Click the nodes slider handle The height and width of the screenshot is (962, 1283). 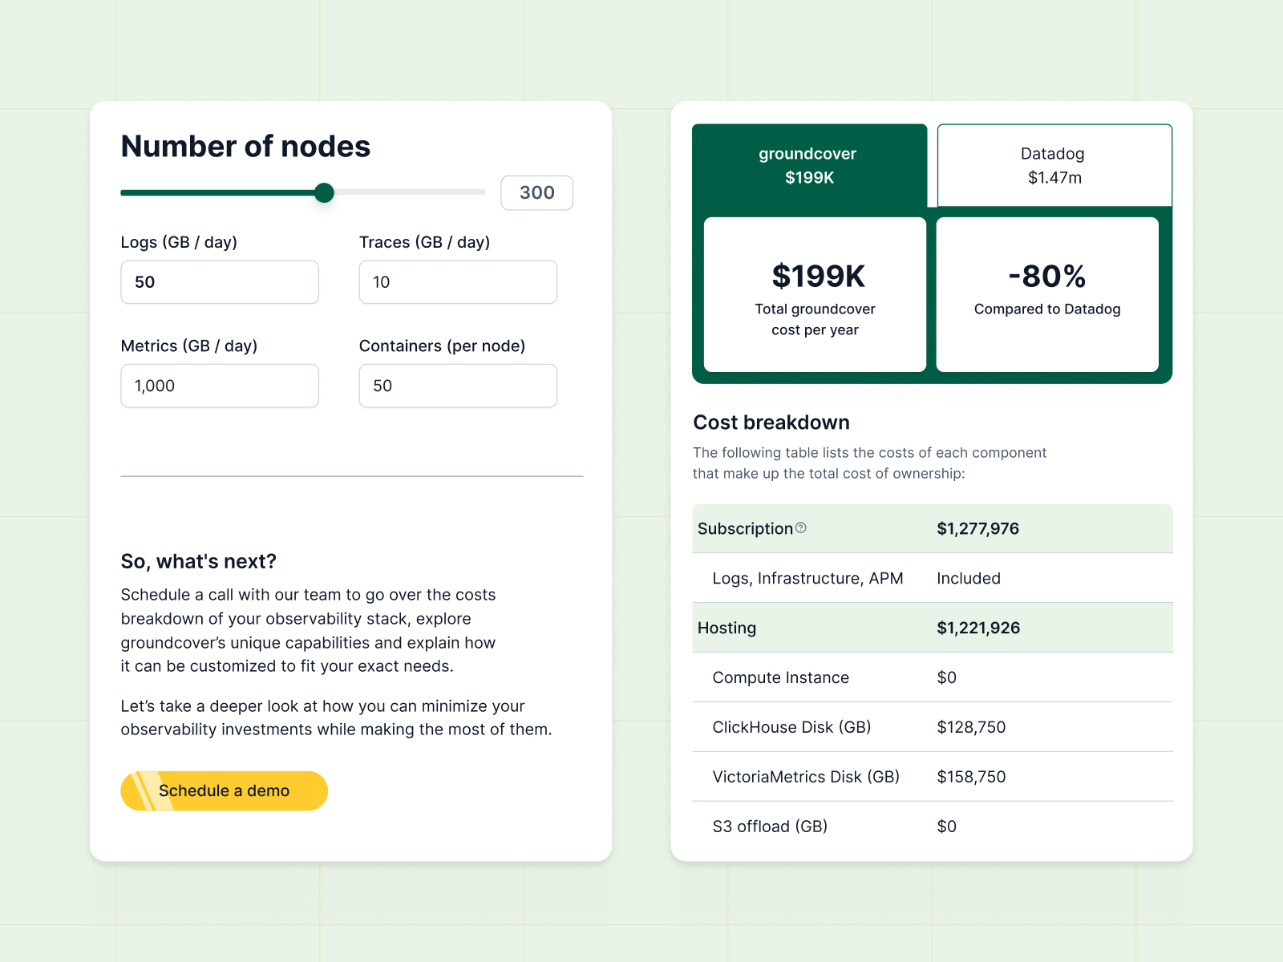(x=324, y=192)
